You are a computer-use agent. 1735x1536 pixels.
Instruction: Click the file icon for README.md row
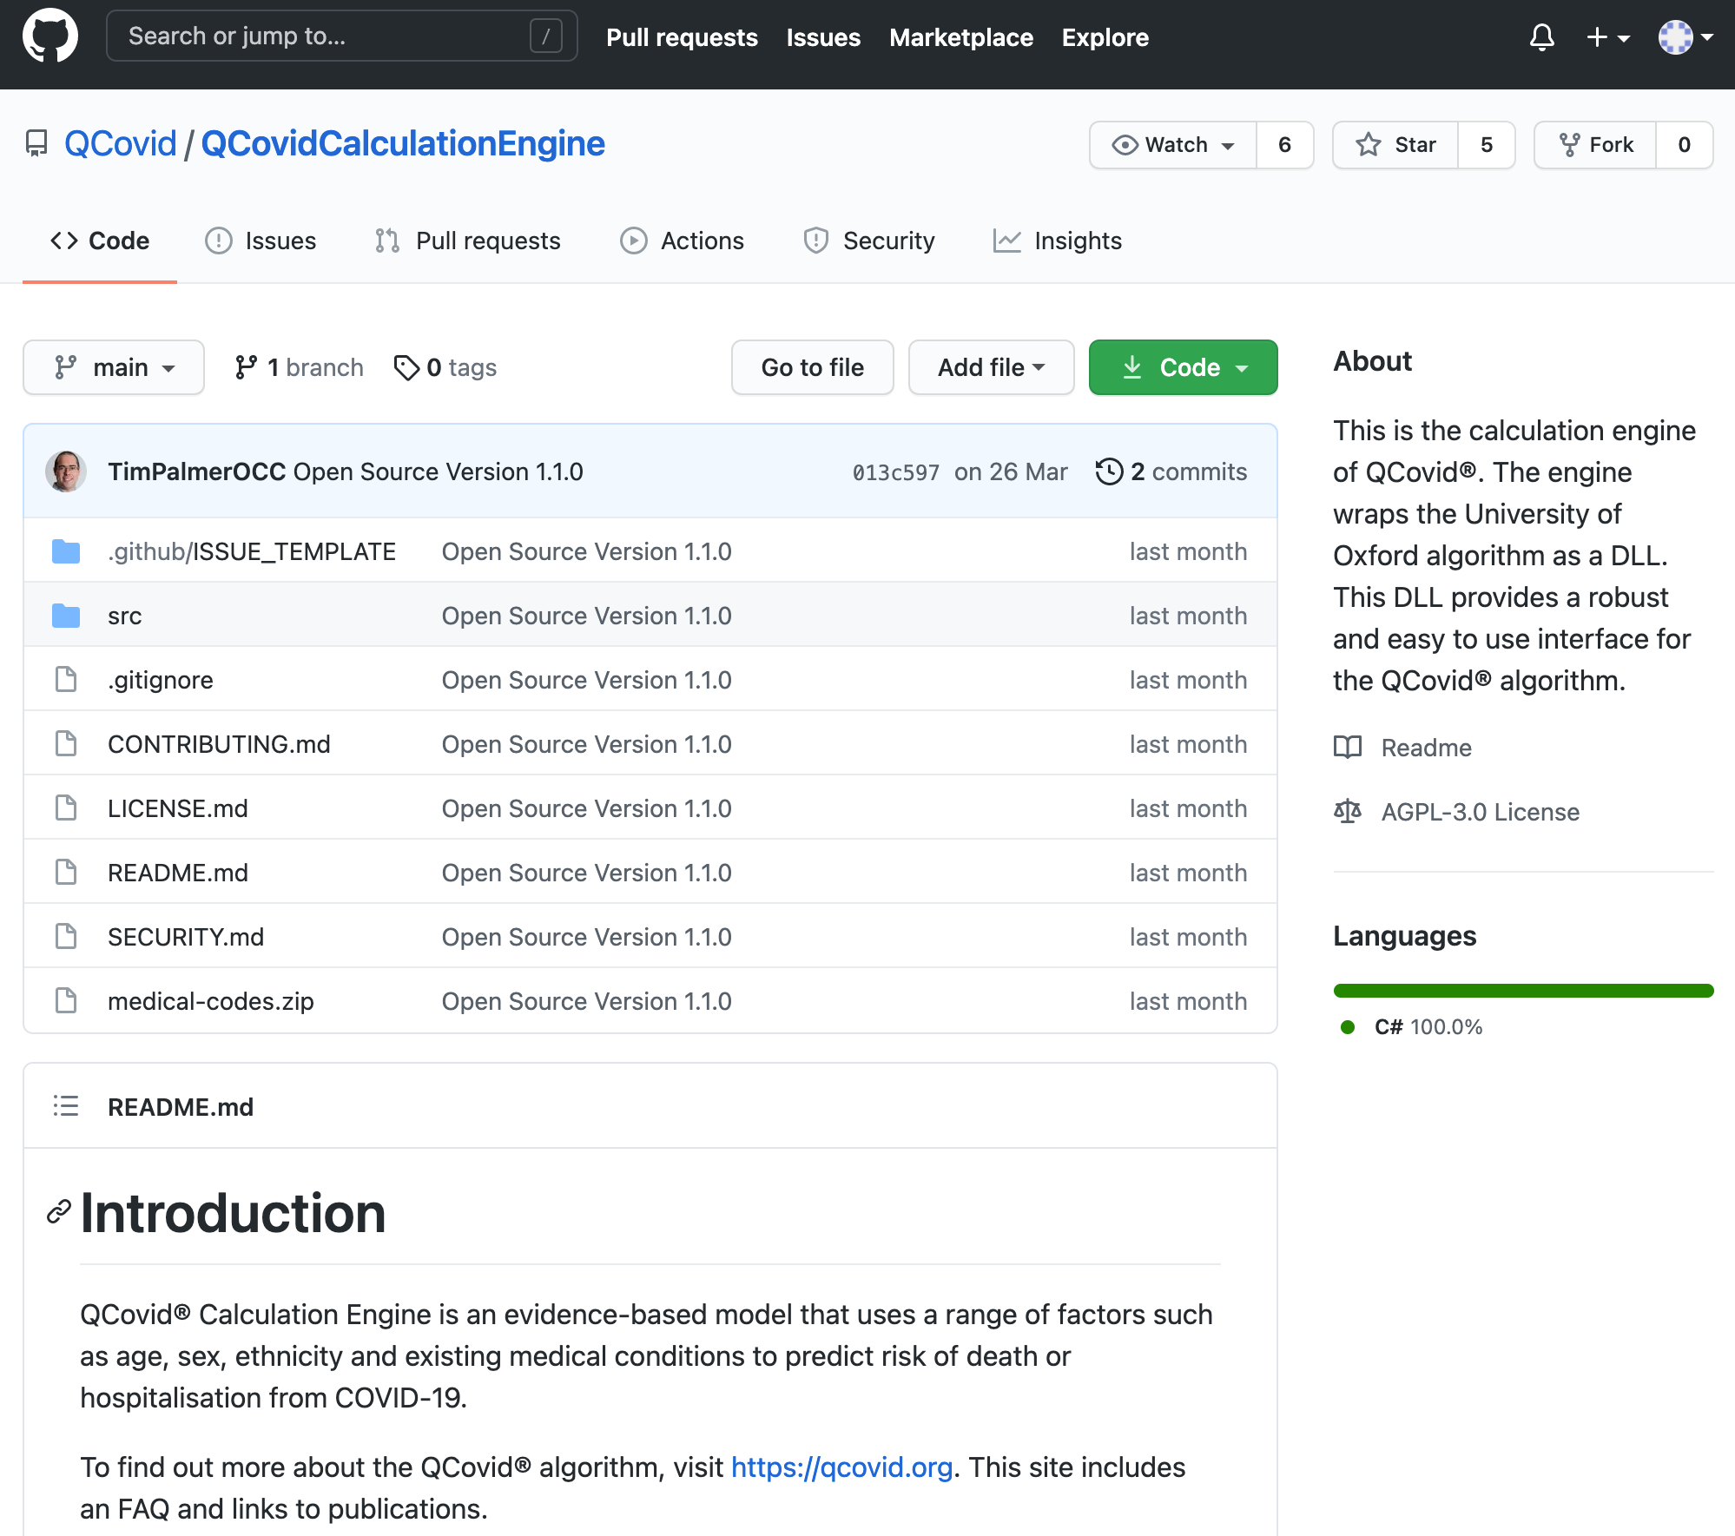tap(66, 873)
